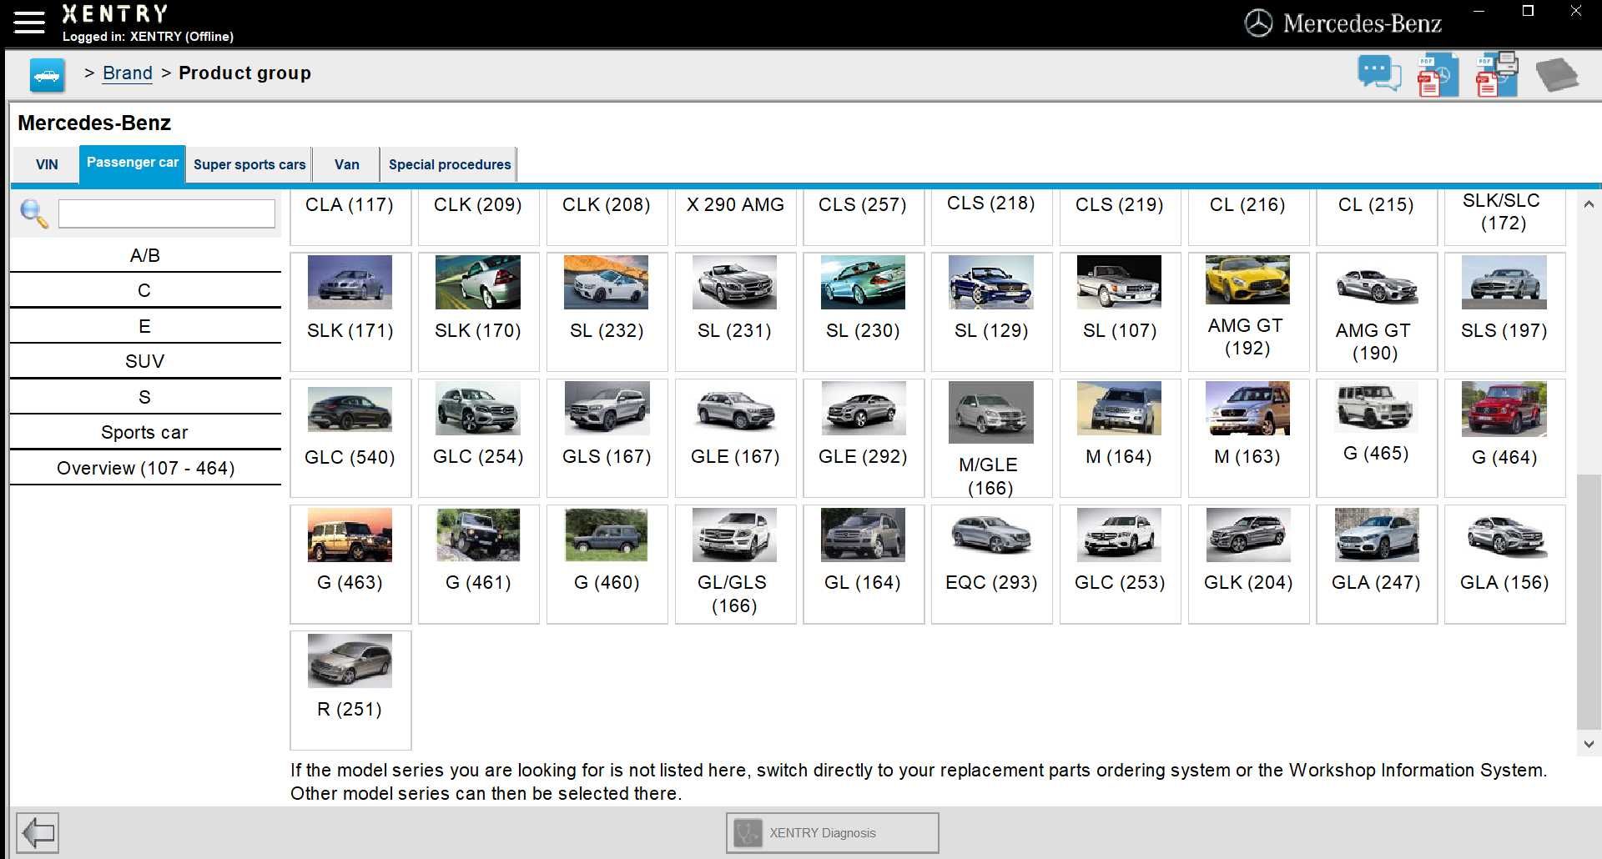Click the search magnifier icon
1602x859 pixels.
pos(34,213)
